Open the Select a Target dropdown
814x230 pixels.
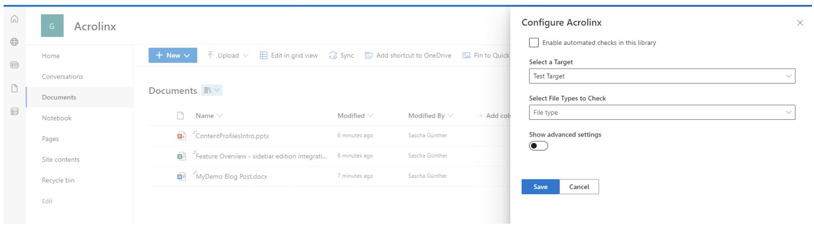(662, 76)
